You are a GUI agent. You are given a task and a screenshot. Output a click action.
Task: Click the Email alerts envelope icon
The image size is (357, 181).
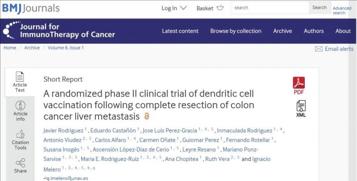click(x=319, y=49)
